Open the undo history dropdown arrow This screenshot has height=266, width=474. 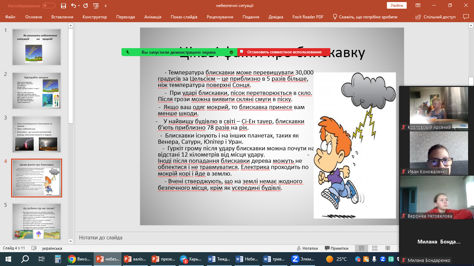pyautogui.click(x=78, y=6)
